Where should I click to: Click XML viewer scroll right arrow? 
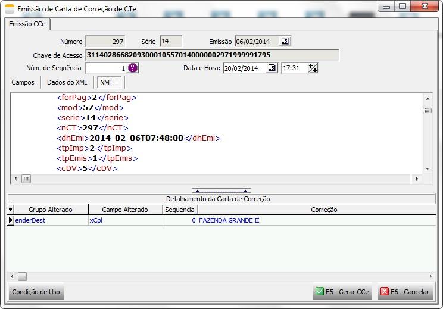pos(417,179)
